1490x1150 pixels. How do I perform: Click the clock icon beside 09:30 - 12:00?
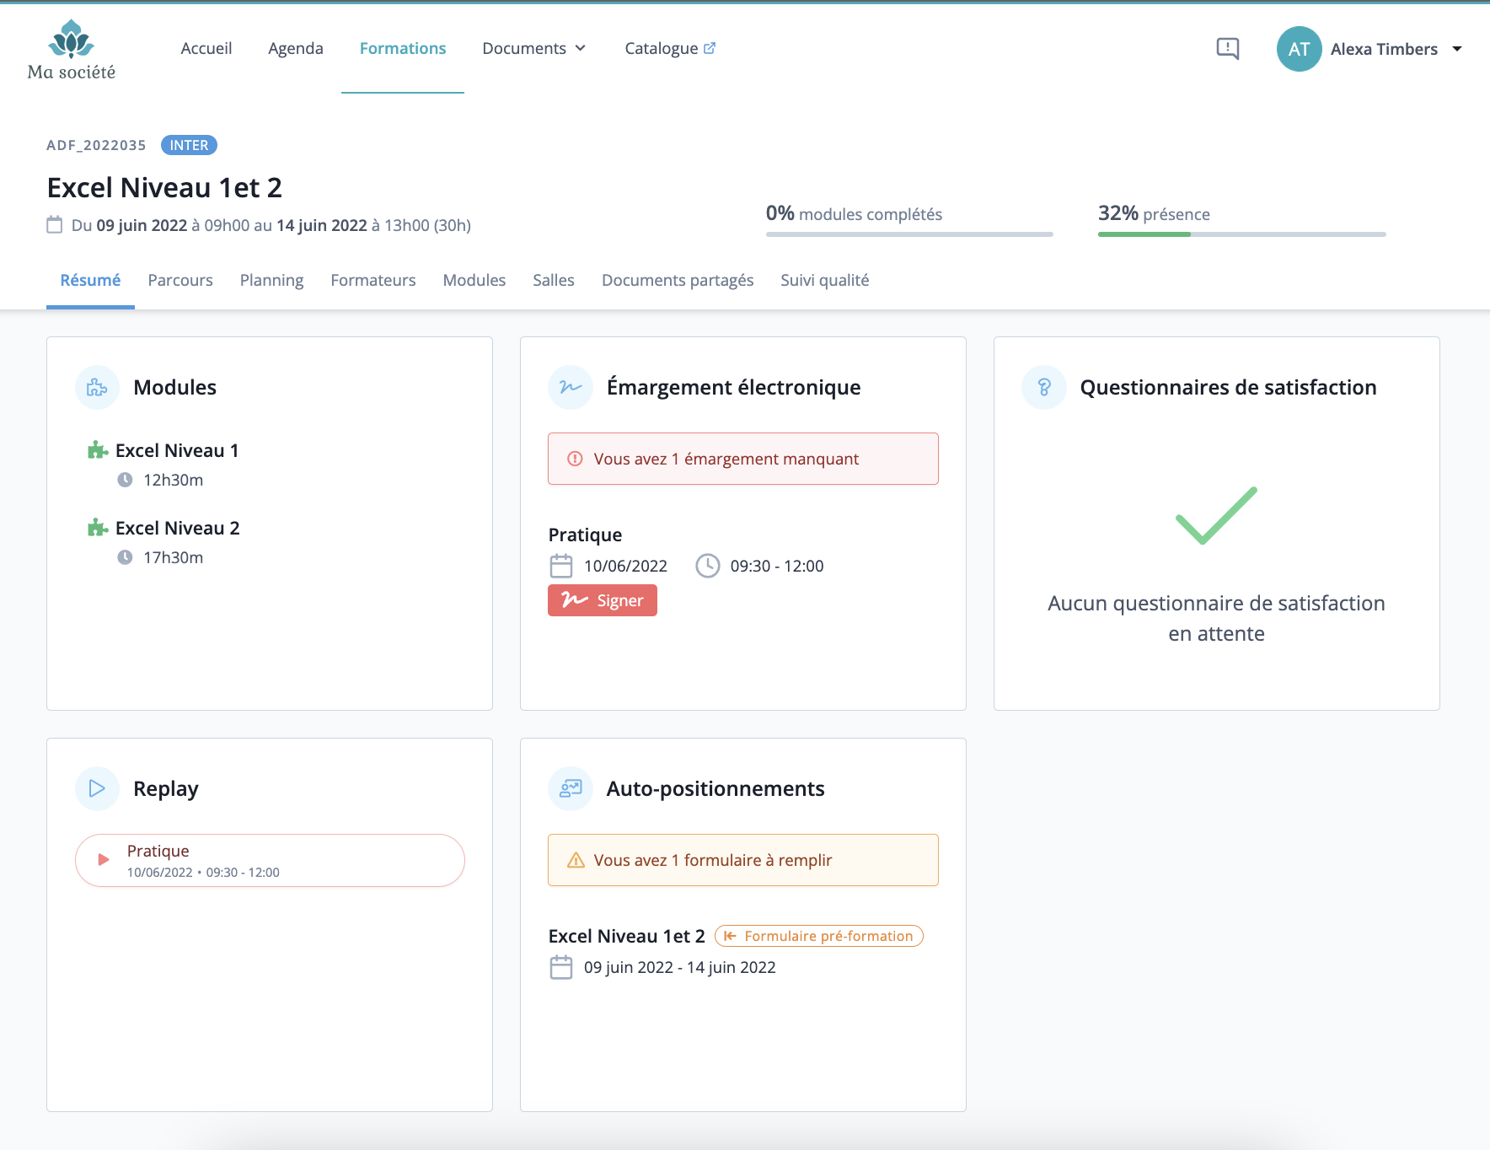pyautogui.click(x=708, y=566)
